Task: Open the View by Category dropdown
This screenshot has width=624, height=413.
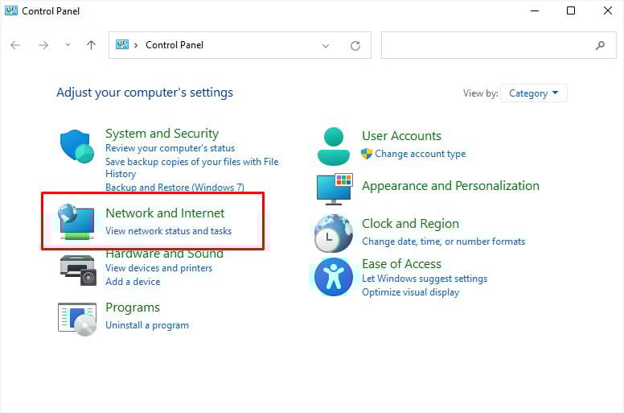Action: pyautogui.click(x=533, y=93)
